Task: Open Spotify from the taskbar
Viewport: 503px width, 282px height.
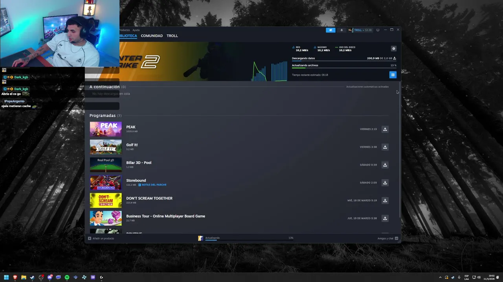Action: coord(67,277)
